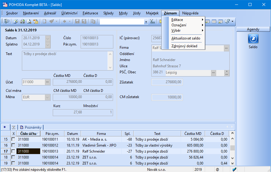The width and height of the screenshot is (271, 172).
Task: Click the ellipsis button next to Firma field
Action: click(x=226, y=48)
